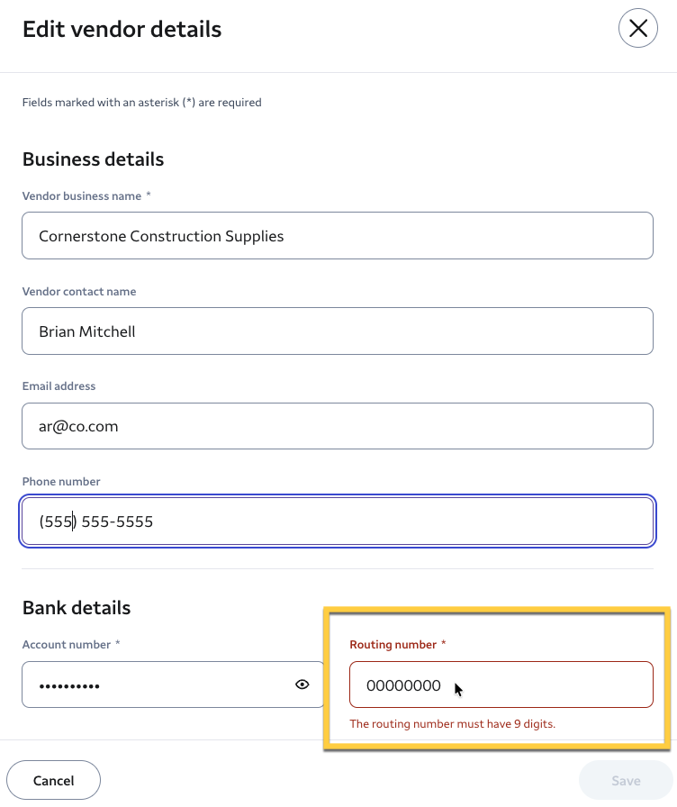Click the red Routing number label

393,644
